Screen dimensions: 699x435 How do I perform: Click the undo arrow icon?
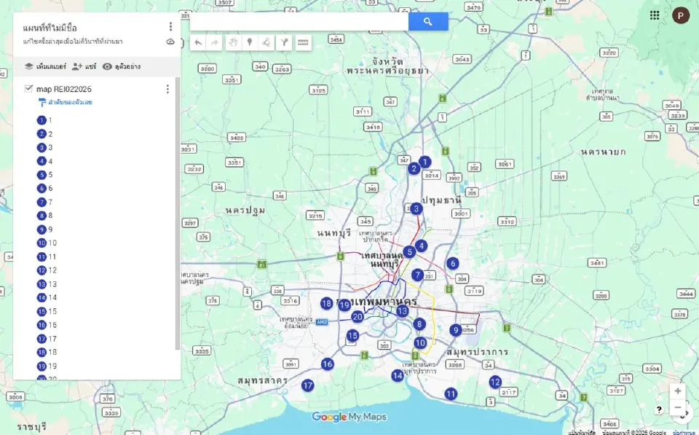(197, 42)
